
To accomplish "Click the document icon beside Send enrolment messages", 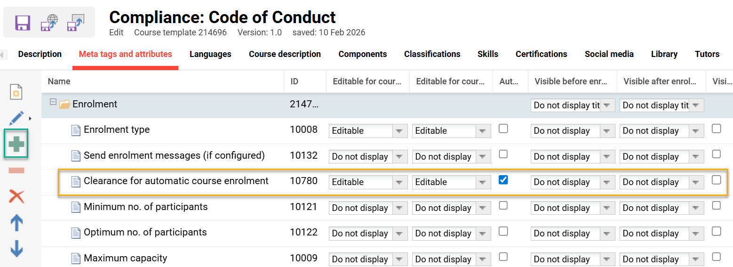I will pyautogui.click(x=76, y=156).
